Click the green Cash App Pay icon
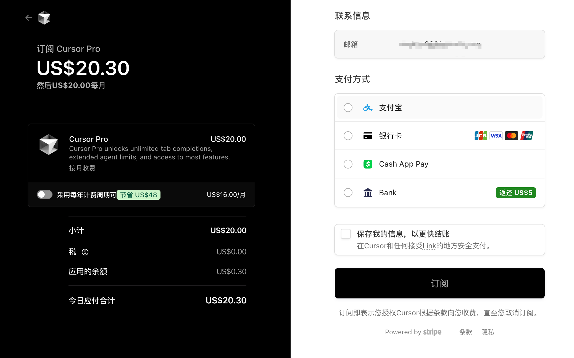Screen dimensions: 574x358 [368, 164]
